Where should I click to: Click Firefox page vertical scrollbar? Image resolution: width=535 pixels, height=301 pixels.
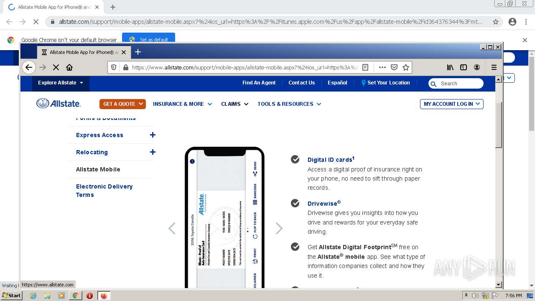[x=498, y=124]
